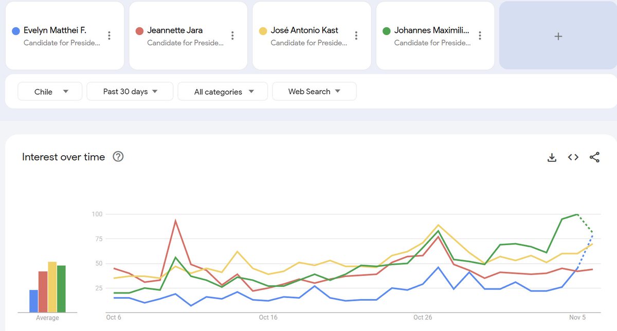This screenshot has height=331, width=617.
Task: Click the Oct 26 axis label
Action: coord(423,317)
